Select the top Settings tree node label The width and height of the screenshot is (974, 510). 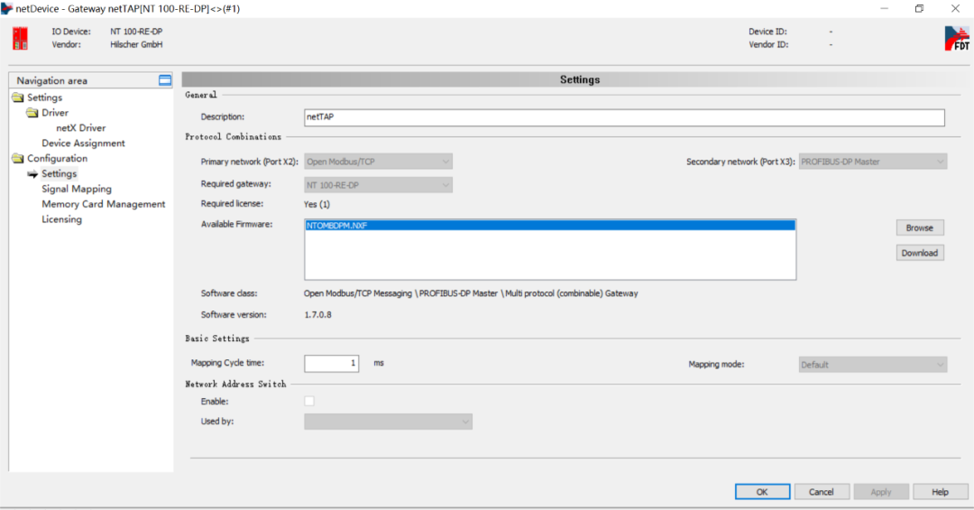pyautogui.click(x=45, y=97)
